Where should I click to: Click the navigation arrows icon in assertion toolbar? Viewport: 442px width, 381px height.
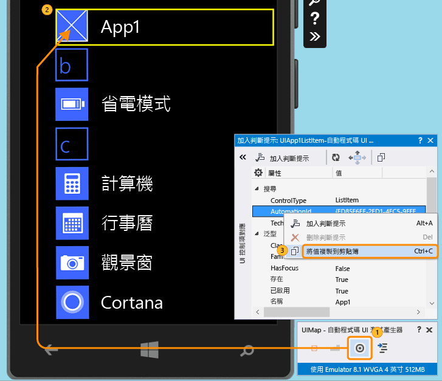click(357, 157)
